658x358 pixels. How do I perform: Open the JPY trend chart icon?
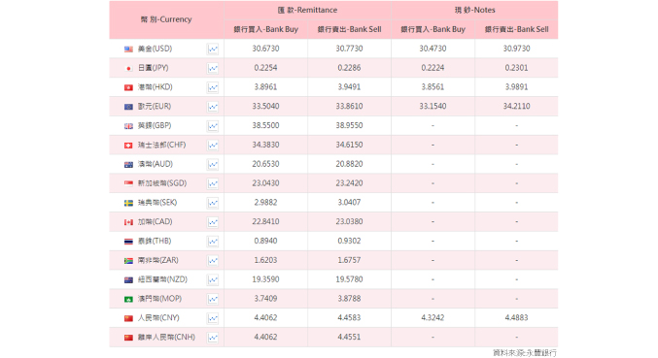pyautogui.click(x=213, y=68)
